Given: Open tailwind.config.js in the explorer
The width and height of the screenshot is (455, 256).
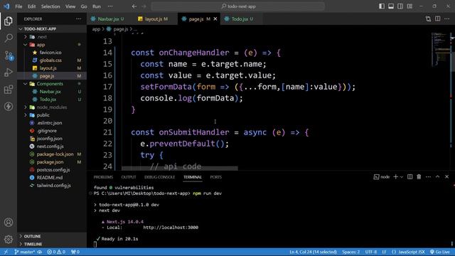Looking at the screenshot, I should (x=53, y=185).
